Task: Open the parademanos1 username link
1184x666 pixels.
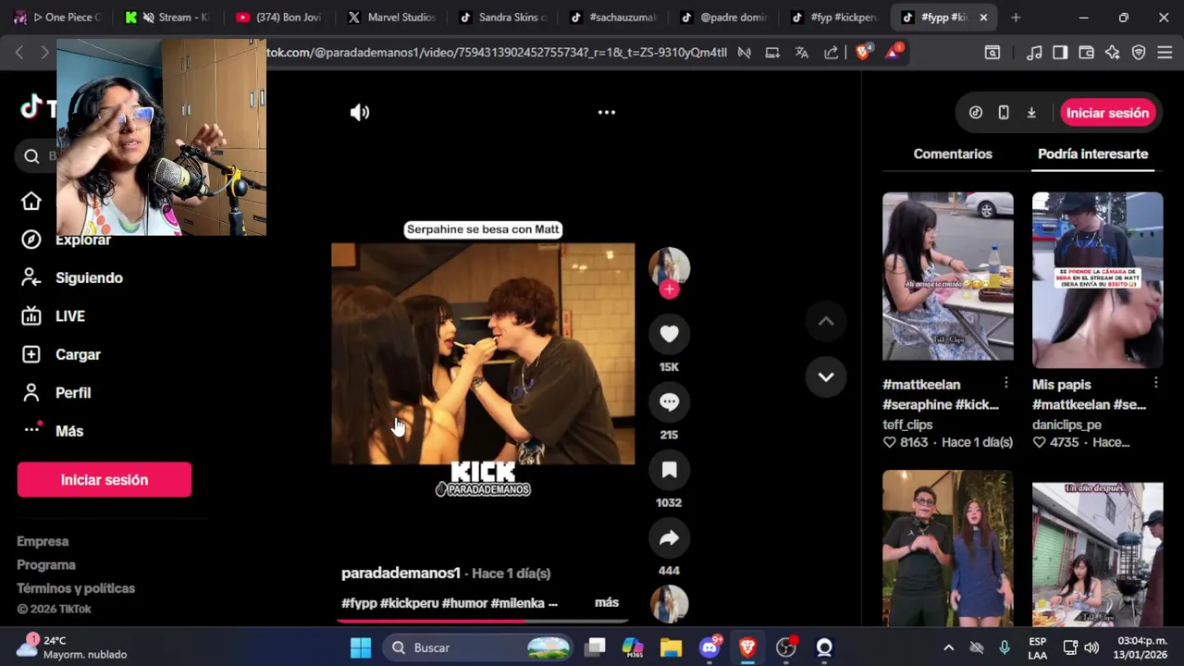Action: [x=401, y=573]
